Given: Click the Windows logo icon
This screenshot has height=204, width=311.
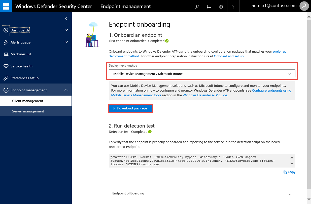Looking at the screenshot, I should click(6, 6).
